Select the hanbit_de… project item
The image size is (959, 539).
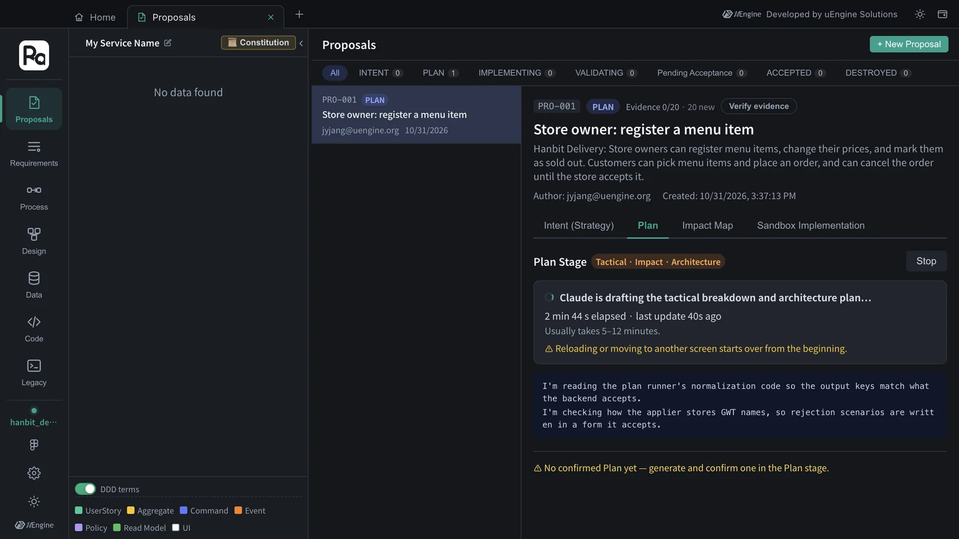(34, 417)
